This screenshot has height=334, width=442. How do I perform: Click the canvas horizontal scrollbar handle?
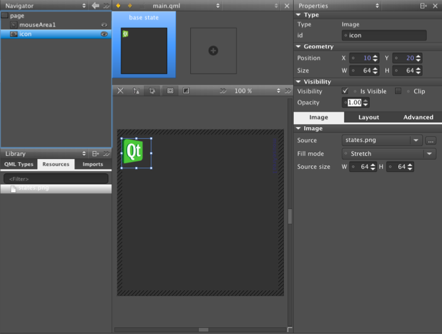click(204, 330)
